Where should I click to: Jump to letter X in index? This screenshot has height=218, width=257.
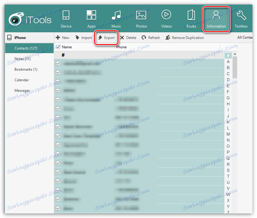(228, 200)
